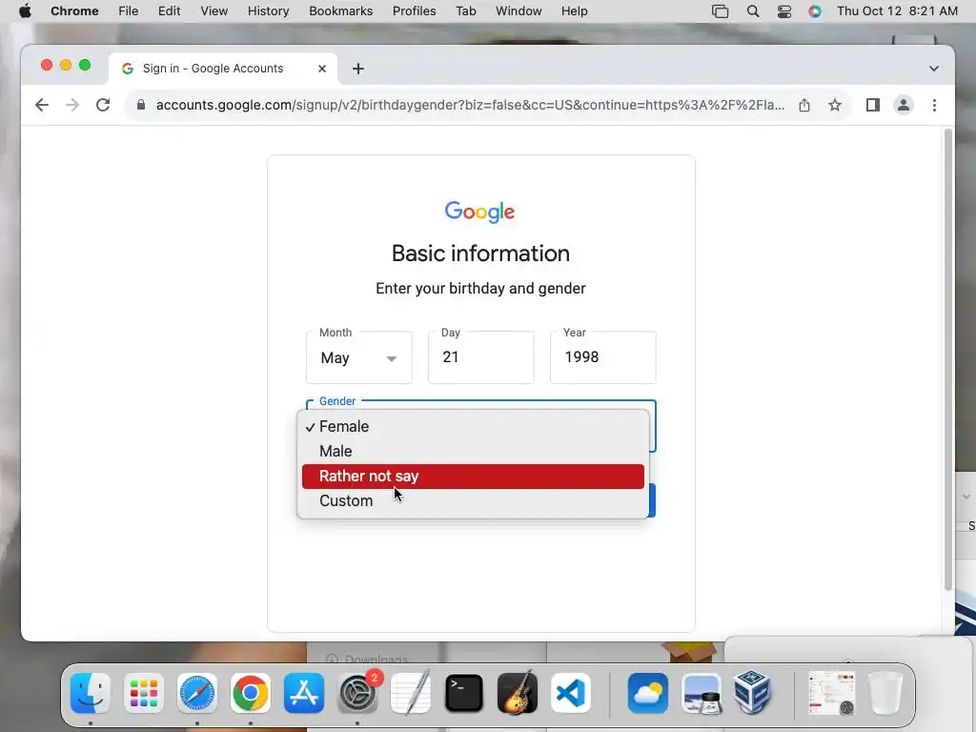
Task: Bookmark this tab with the star icon
Action: click(835, 105)
